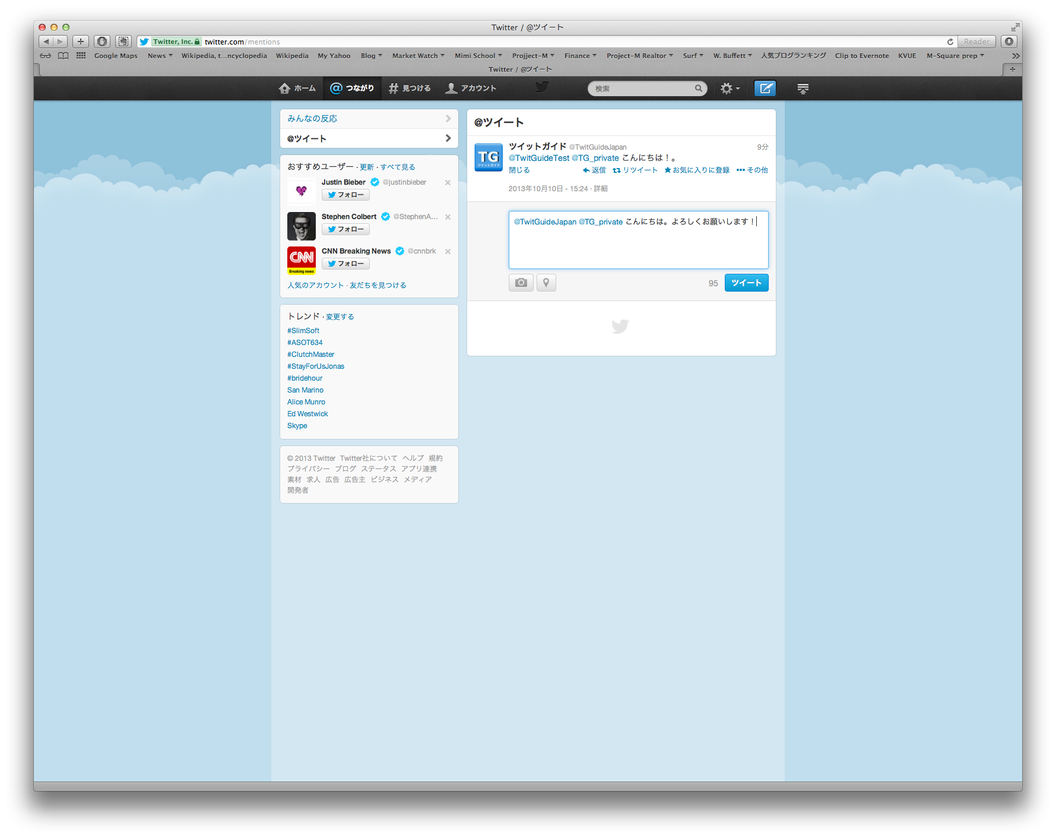The width and height of the screenshot is (1056, 838).
Task: Open Top Sites grid icon
Action: [81, 56]
